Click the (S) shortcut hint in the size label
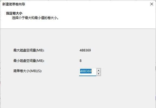The height and width of the screenshot is (108, 156). 39,71
